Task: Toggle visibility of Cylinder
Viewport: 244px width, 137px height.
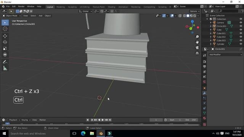Action: pos(241,44)
